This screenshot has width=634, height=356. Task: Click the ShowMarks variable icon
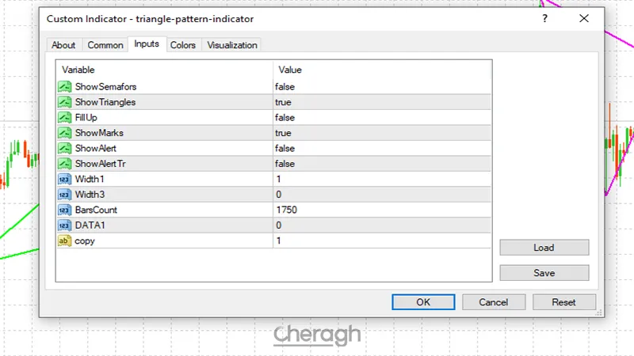[64, 133]
